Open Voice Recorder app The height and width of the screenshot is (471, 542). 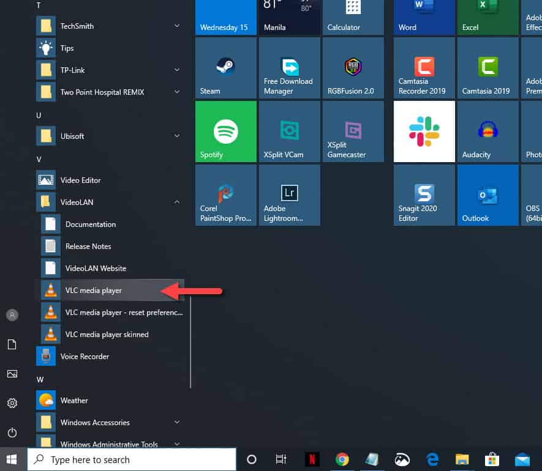click(x=109, y=357)
